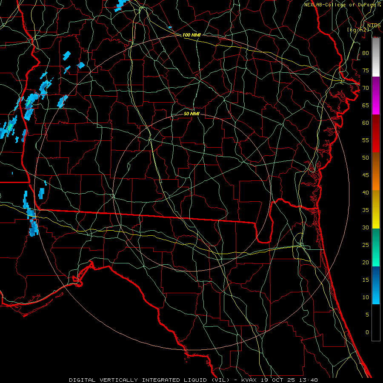Select the magenta-purple segment of the color scale
383x383 pixels.
coord(376,95)
